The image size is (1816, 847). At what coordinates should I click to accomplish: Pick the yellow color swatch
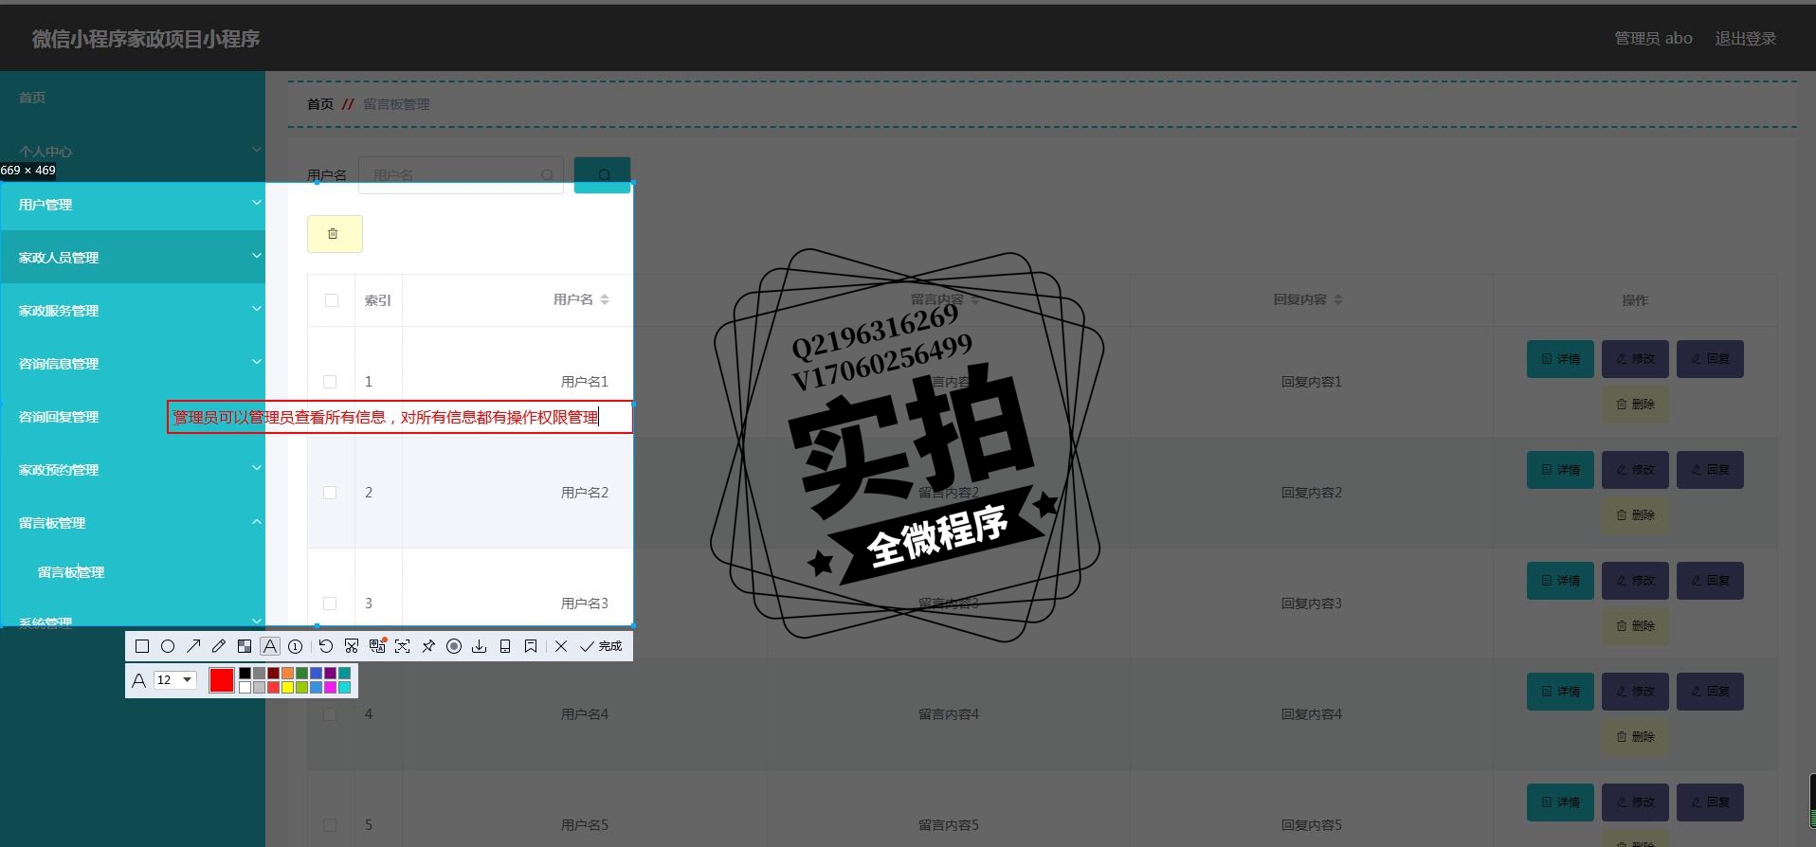click(287, 687)
